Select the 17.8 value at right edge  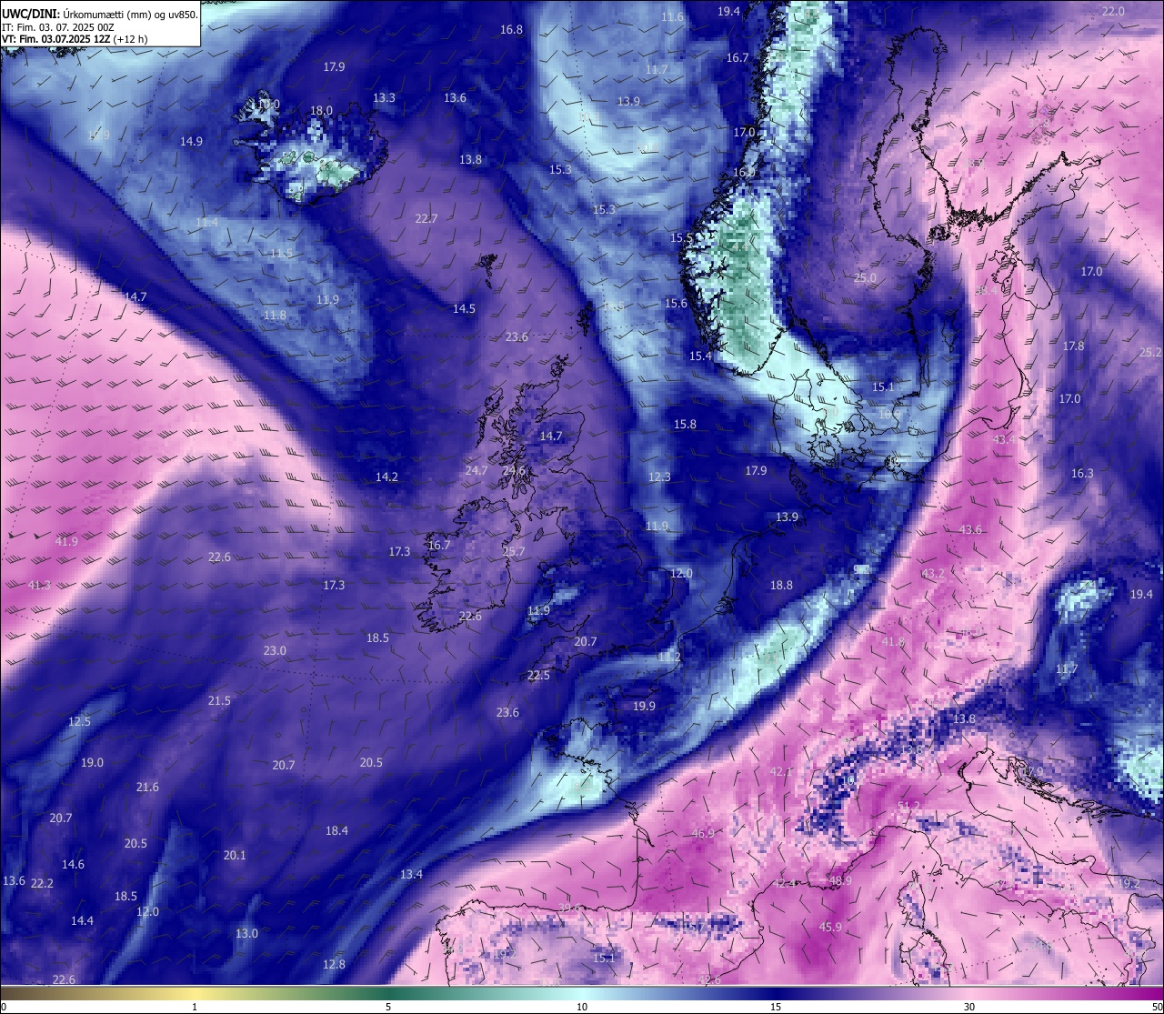point(1073,346)
